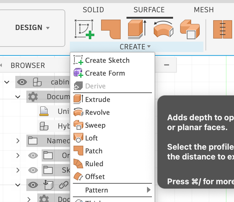The width and height of the screenshot is (234, 202).
Task: Click the BROWSER panel header label
Action: tap(28, 65)
